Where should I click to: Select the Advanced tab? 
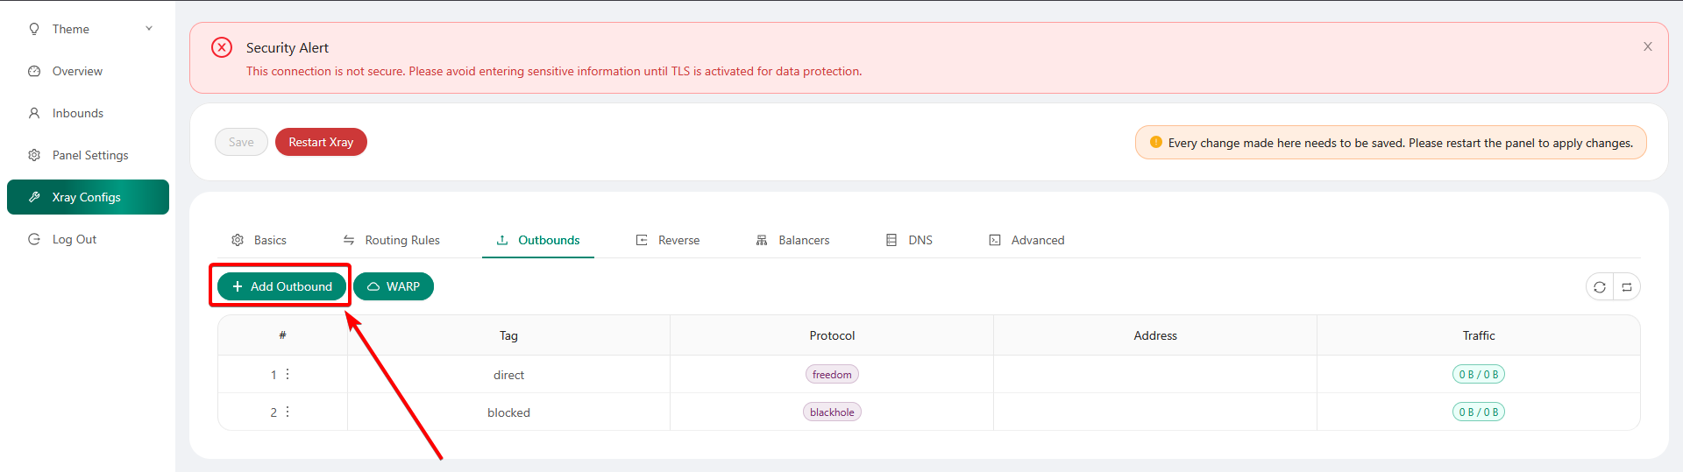(1026, 240)
